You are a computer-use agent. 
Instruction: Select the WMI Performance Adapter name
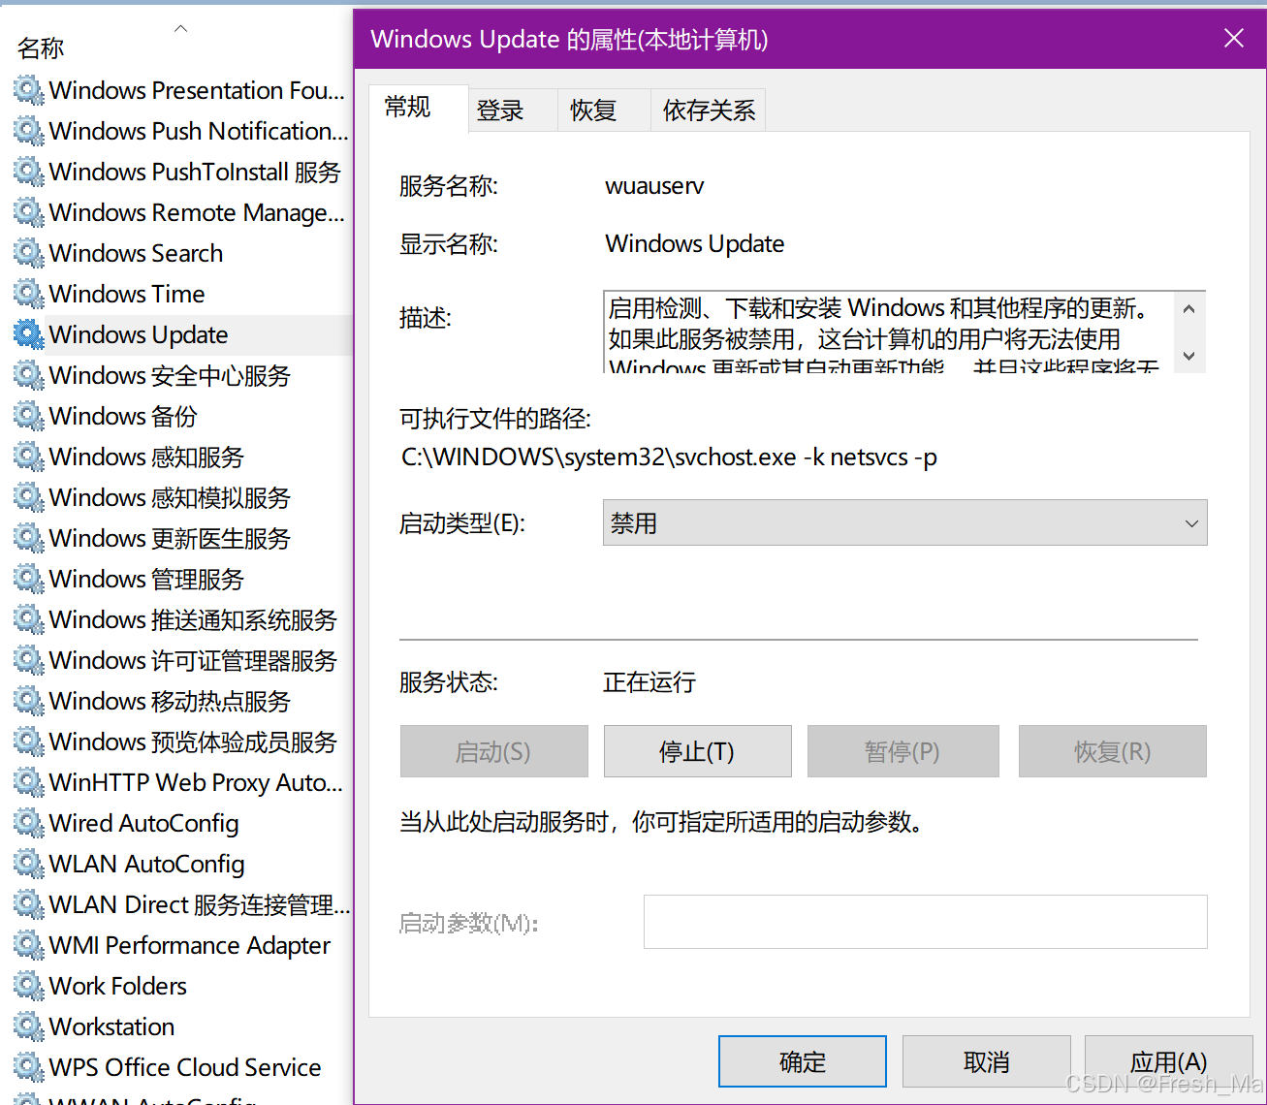click(x=190, y=946)
